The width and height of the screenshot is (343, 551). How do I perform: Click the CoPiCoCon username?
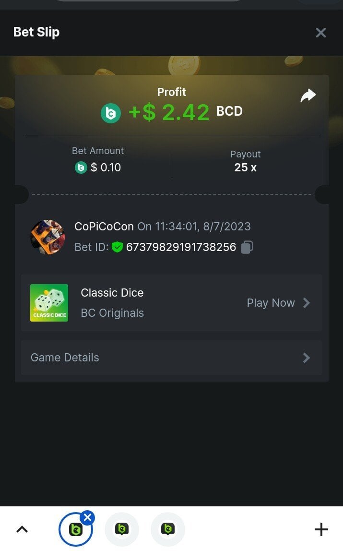pyautogui.click(x=104, y=227)
